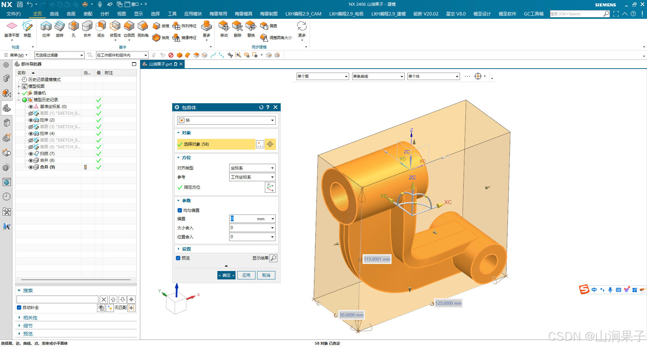Click the 拔模 (Draft) tool
This screenshot has width=647, height=347.
[x=161, y=26]
